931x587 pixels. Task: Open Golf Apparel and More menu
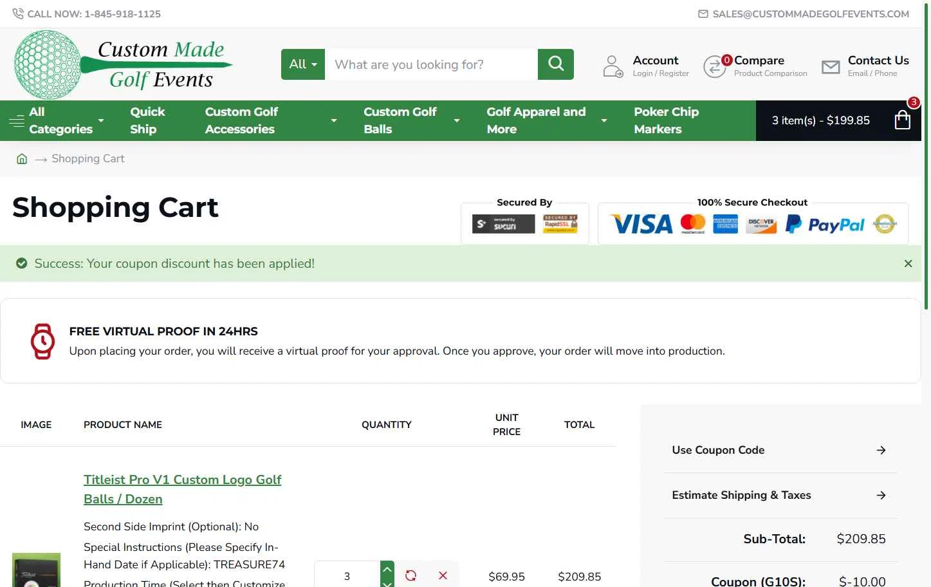click(x=536, y=120)
